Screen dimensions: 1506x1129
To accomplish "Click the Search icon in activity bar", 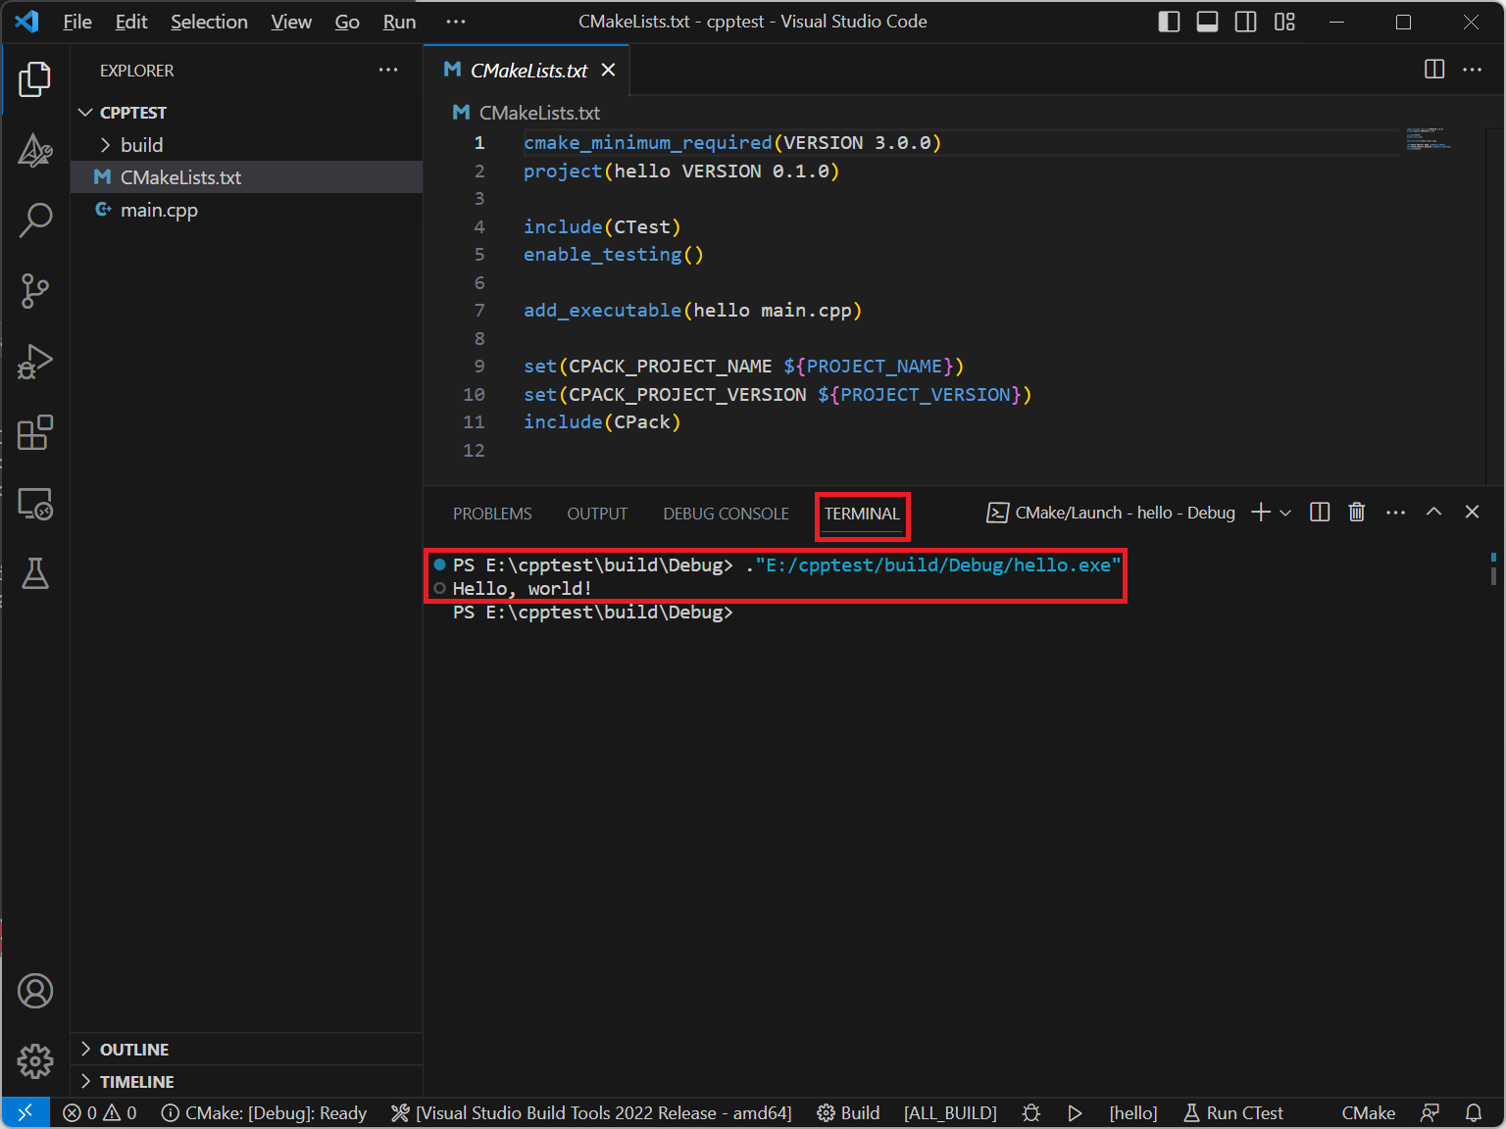I will tap(35, 221).
